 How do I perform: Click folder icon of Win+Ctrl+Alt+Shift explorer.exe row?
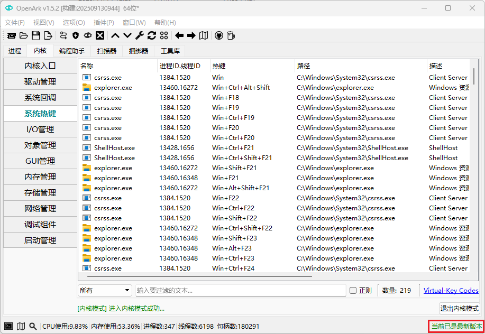coord(87,87)
